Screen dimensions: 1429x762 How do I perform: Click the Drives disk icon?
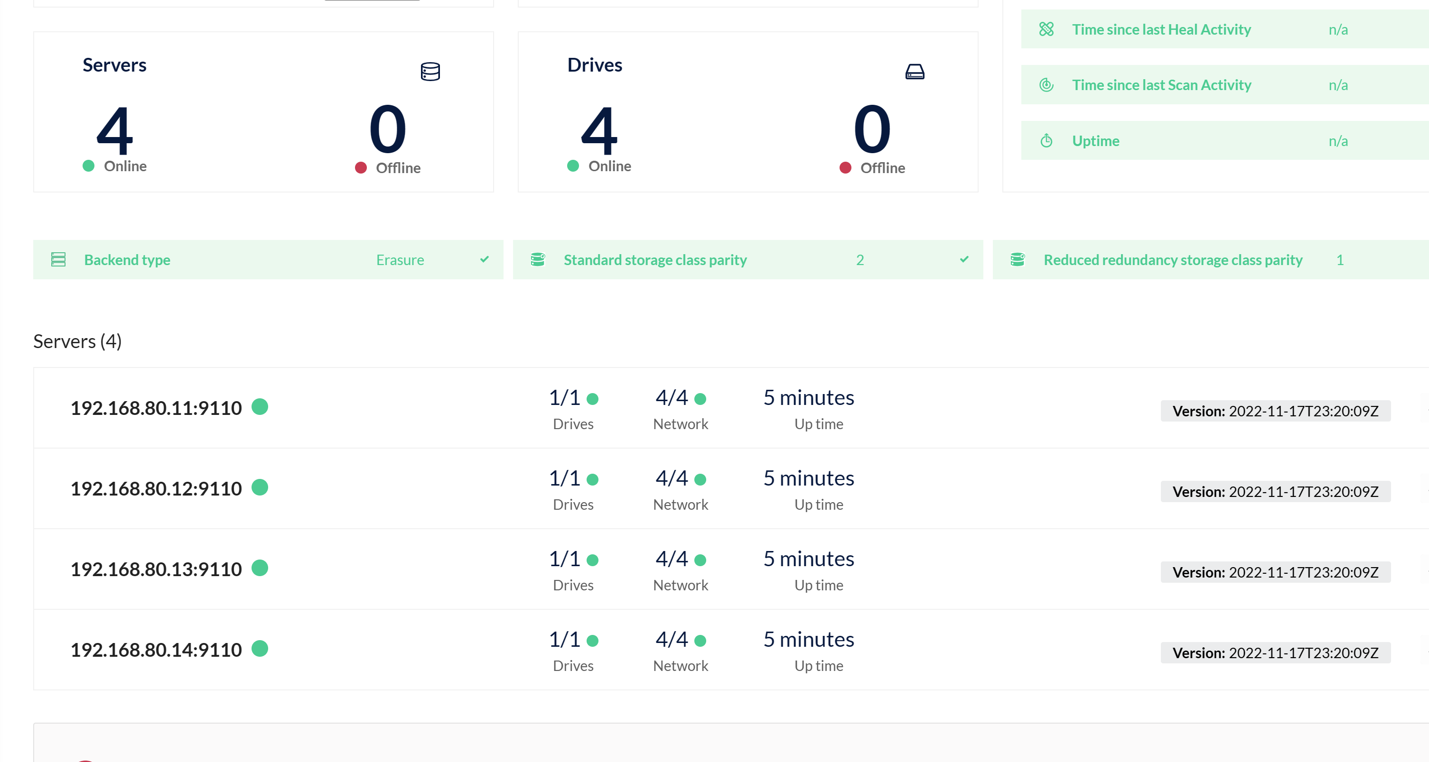tap(915, 72)
